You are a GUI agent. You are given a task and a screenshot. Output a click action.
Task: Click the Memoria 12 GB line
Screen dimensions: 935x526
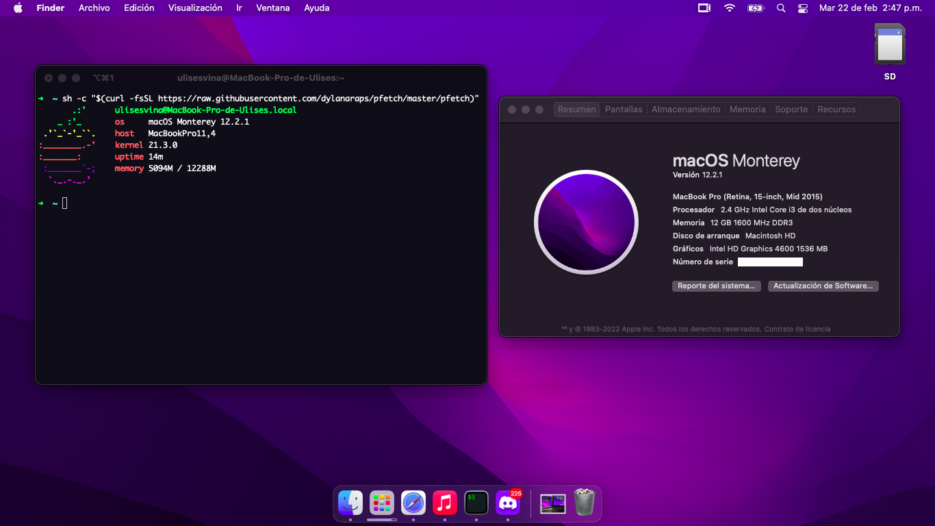(x=732, y=223)
